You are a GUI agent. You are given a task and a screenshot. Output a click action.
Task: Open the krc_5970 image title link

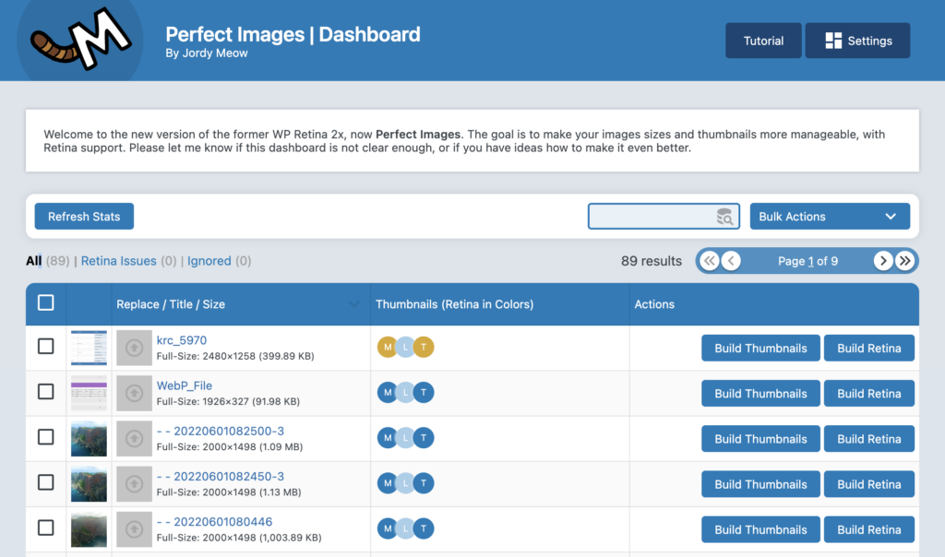coord(182,340)
